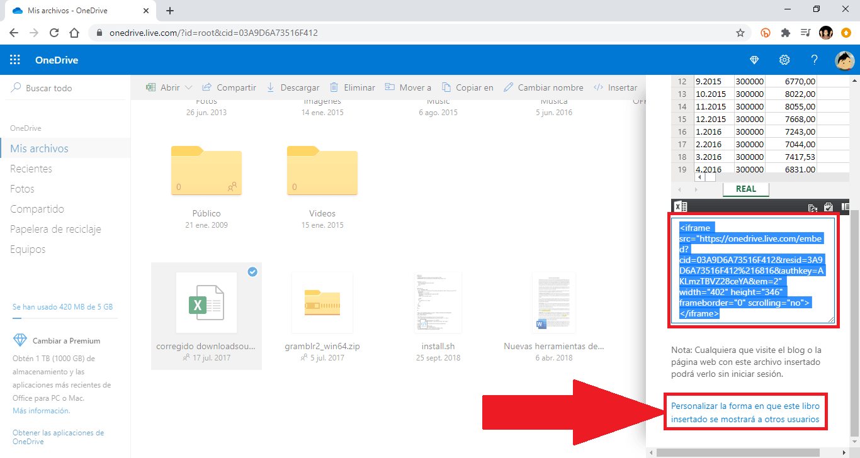Open the corregido downloadsou Excel file
The image size is (860, 458).
click(x=207, y=316)
